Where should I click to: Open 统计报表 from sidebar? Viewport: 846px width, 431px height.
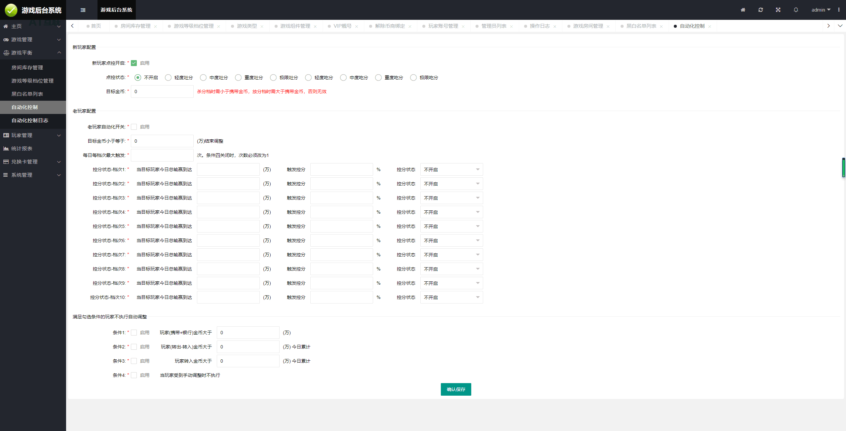(22, 149)
